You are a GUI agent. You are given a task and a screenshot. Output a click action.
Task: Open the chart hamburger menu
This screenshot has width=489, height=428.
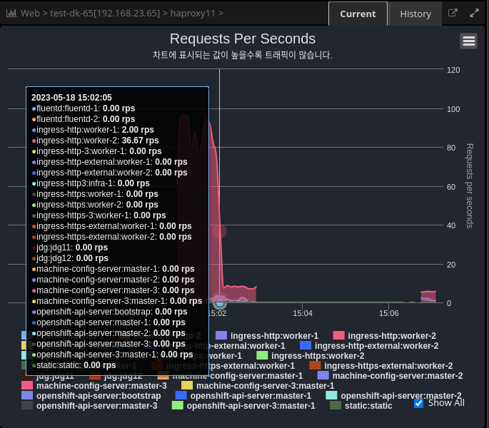click(x=469, y=41)
